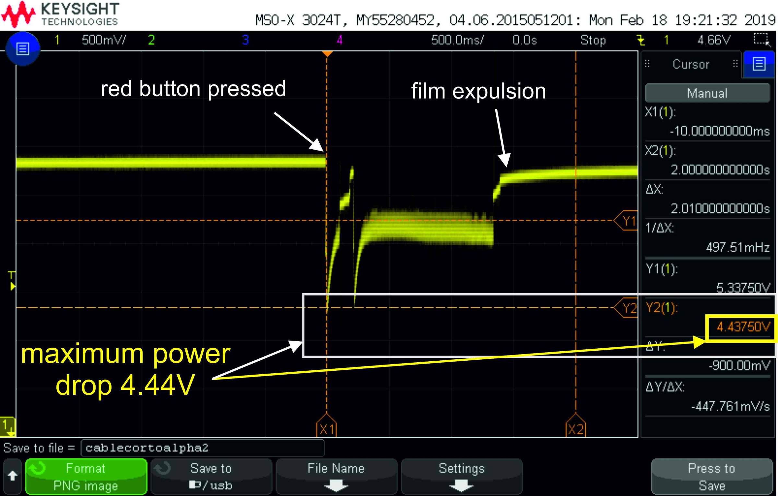Open the Settings softkey menu
This screenshot has height=496, width=778.
pos(462,476)
